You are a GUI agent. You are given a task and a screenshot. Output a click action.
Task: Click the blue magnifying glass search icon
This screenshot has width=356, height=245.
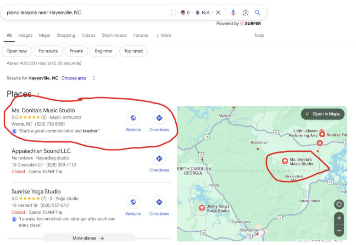tap(258, 12)
